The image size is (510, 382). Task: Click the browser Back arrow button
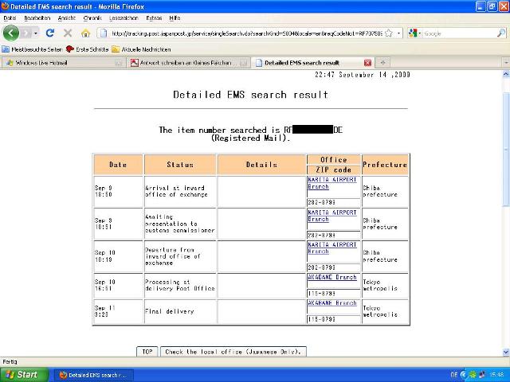pyautogui.click(x=11, y=33)
